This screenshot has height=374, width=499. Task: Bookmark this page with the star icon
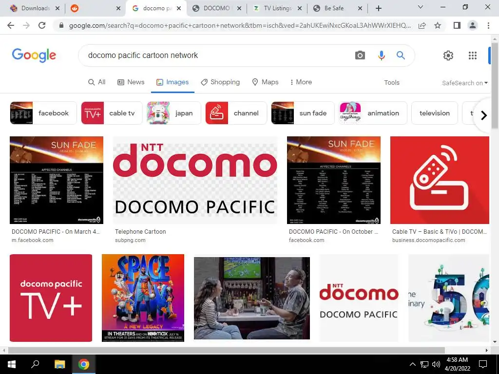click(x=438, y=25)
